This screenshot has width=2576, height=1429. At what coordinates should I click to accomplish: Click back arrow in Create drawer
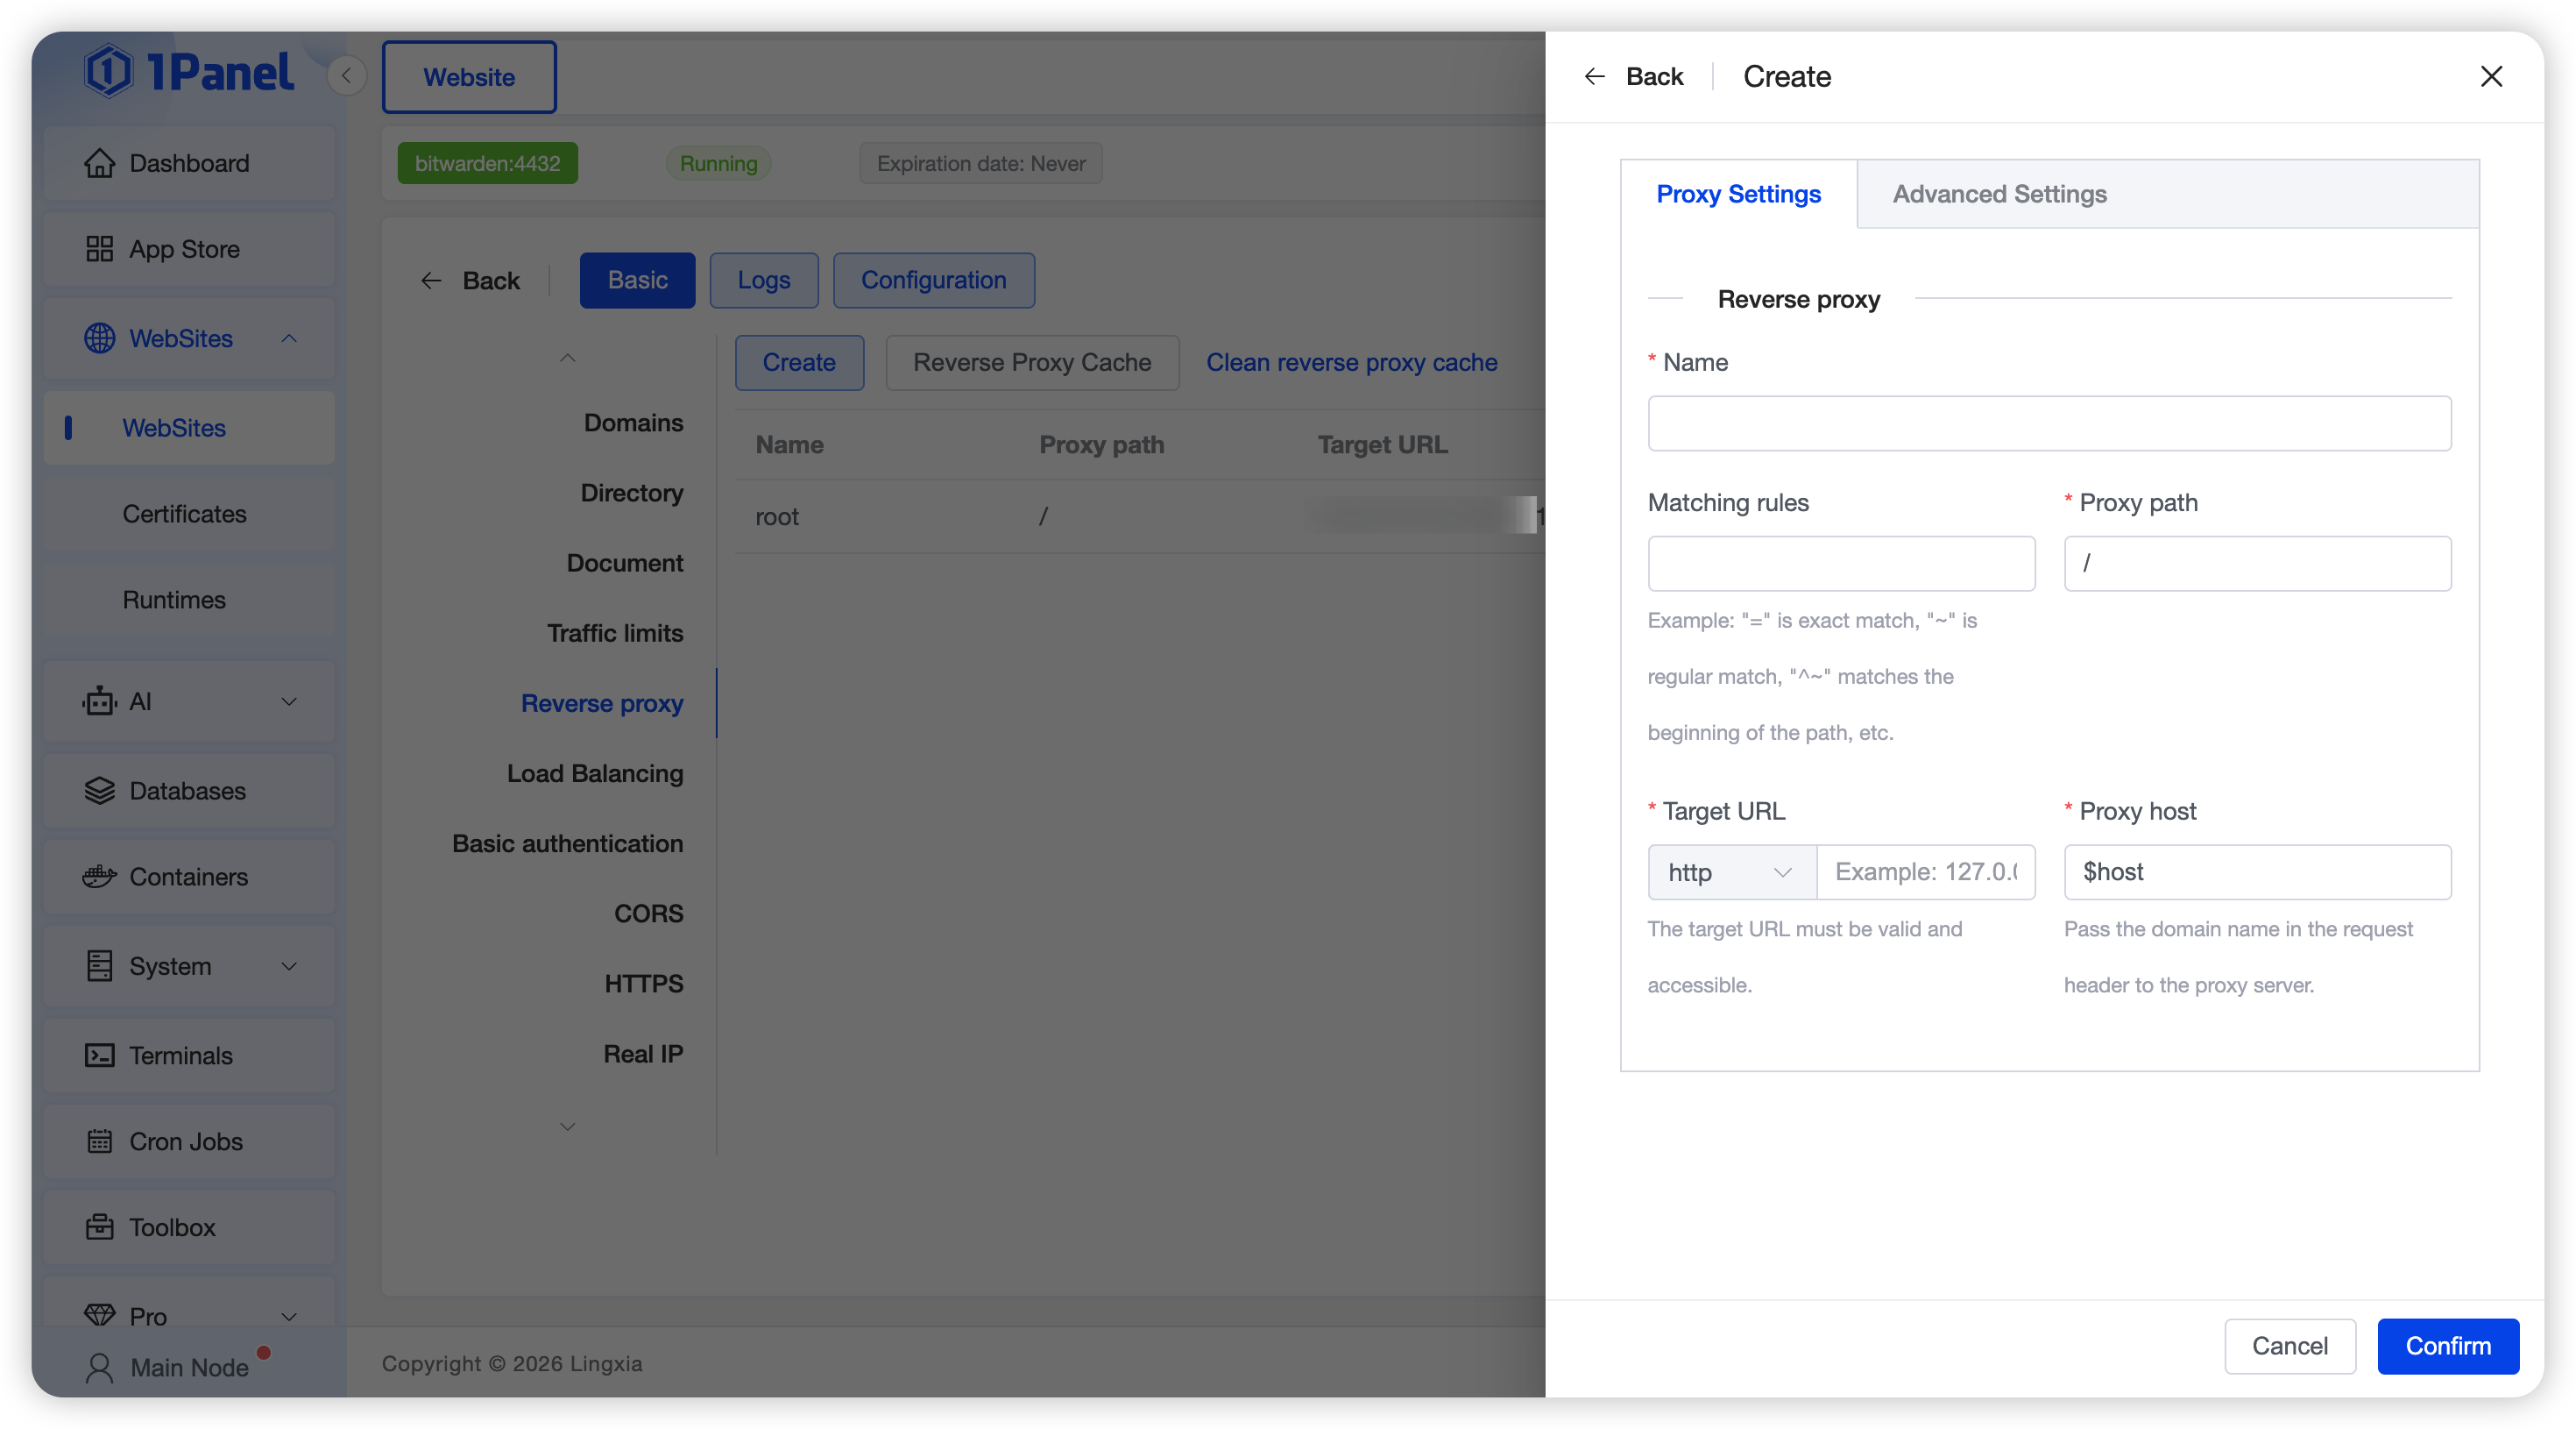coord(1595,76)
